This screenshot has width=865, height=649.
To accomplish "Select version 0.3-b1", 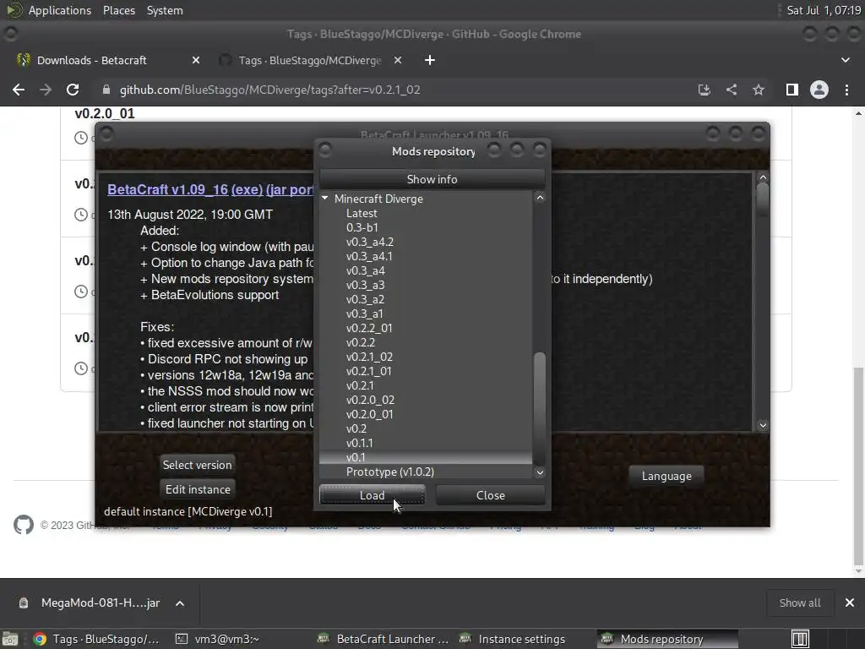I will (x=362, y=227).
